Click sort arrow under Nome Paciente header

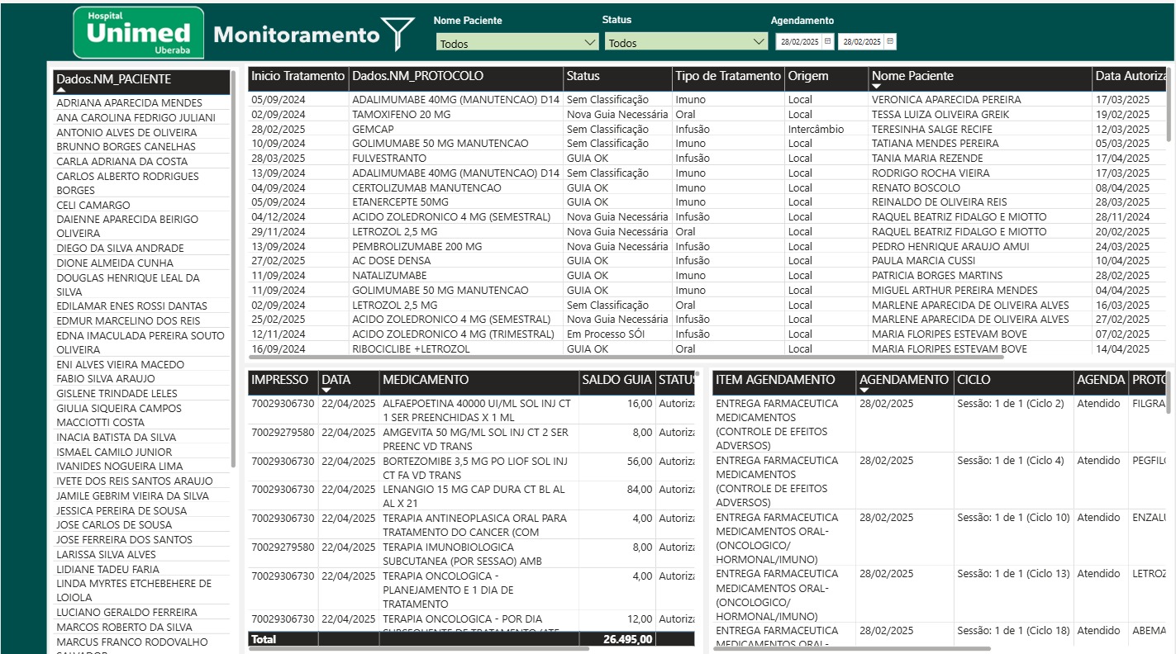pos(877,87)
